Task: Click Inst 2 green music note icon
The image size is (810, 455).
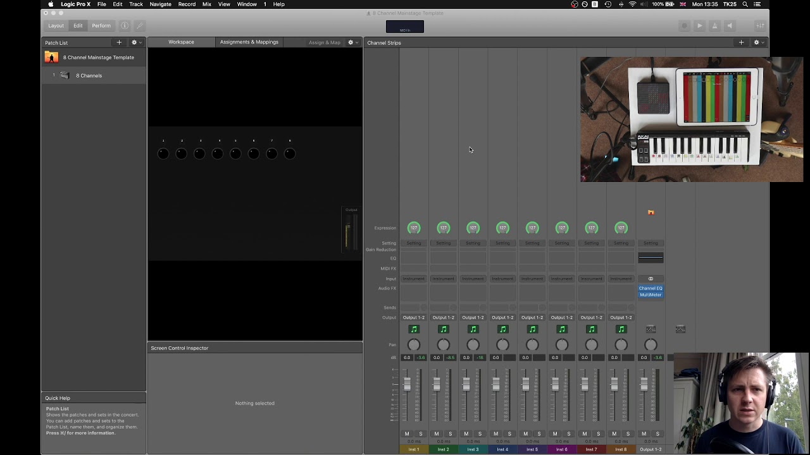Action: 443,329
